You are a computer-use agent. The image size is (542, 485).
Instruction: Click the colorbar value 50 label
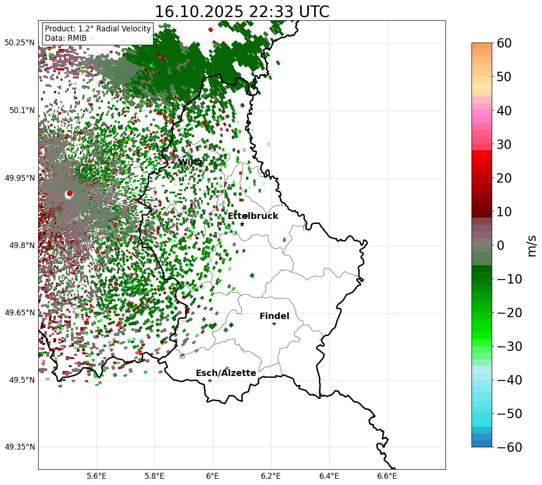[505, 77]
